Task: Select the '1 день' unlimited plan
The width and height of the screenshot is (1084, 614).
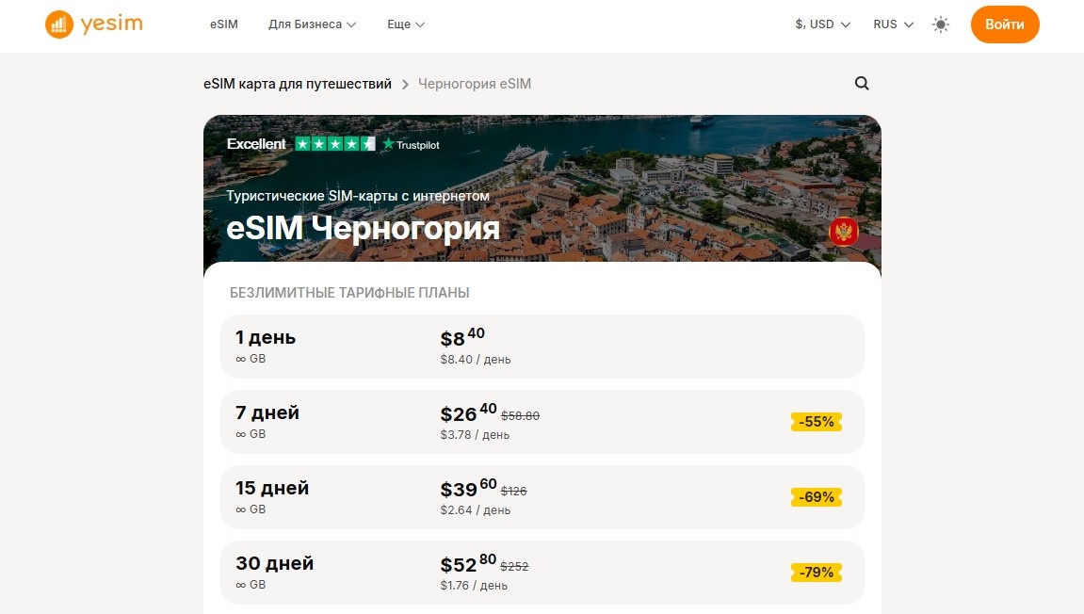Action: (542, 347)
